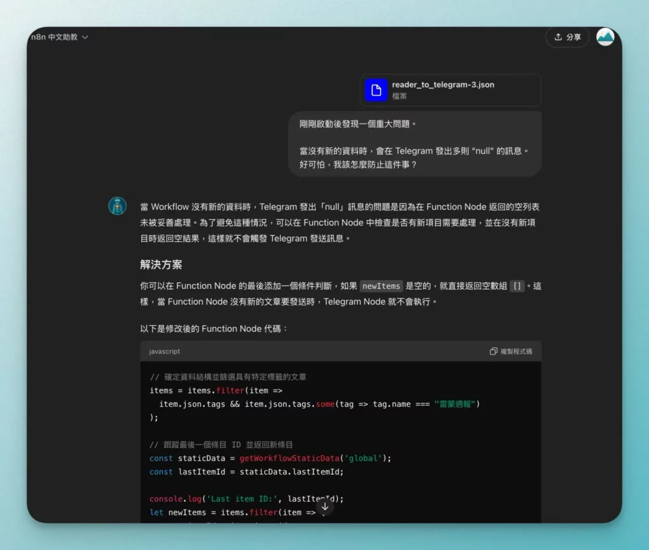
Task: Click the n8n assistant avatar icon
Action: pos(117,206)
